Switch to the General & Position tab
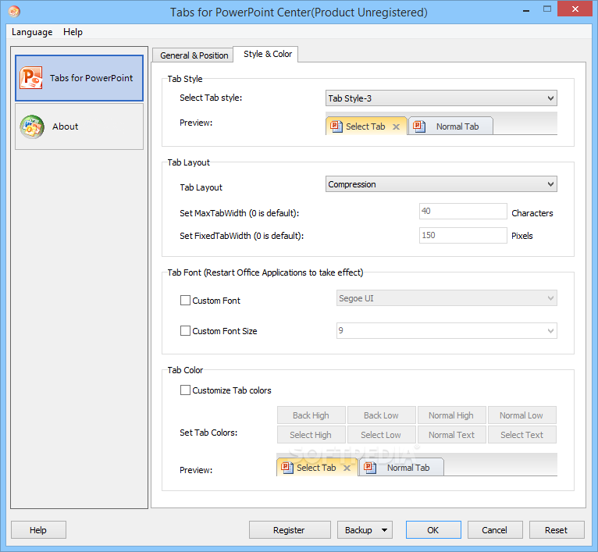Viewport: 598px width, 552px height. coord(194,55)
